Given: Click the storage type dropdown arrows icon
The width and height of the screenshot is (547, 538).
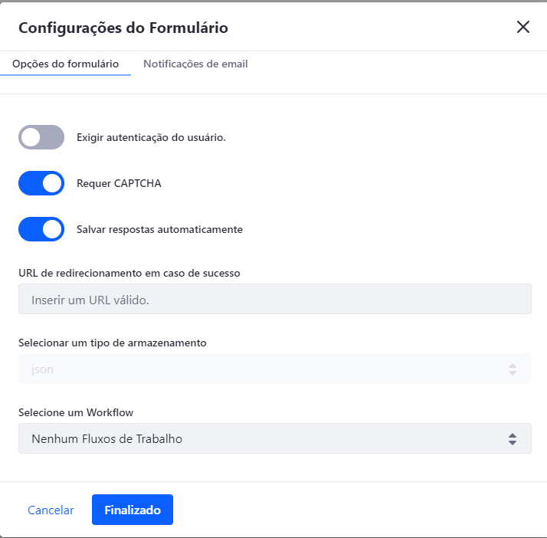Looking at the screenshot, I should coord(512,369).
